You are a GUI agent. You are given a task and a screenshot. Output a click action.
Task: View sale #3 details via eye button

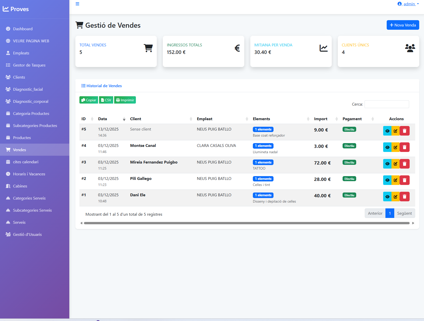[387, 164]
